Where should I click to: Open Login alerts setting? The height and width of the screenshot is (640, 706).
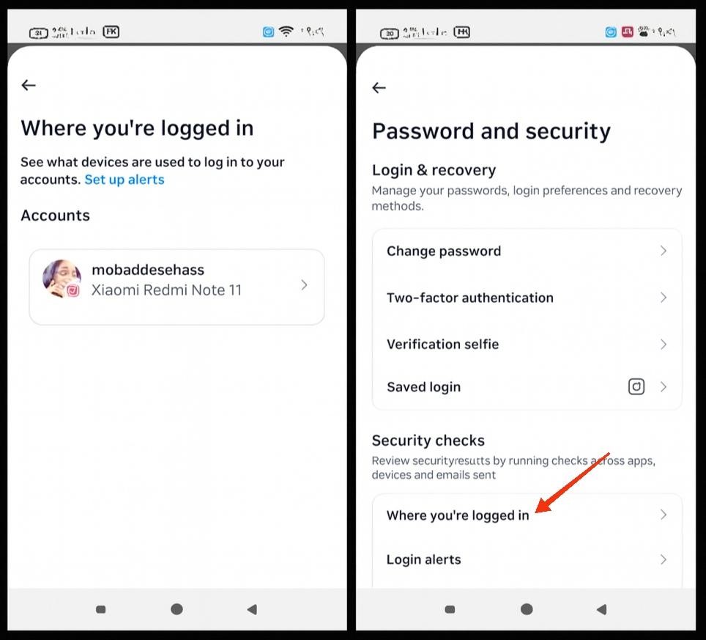click(527, 559)
